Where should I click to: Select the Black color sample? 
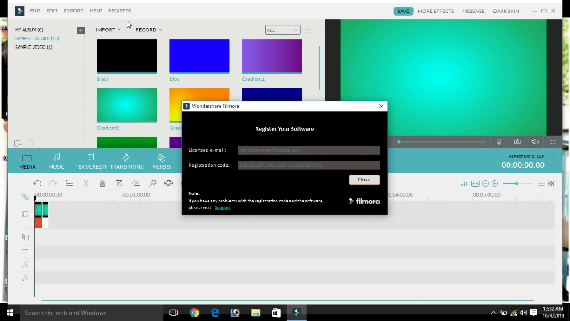pyautogui.click(x=127, y=56)
